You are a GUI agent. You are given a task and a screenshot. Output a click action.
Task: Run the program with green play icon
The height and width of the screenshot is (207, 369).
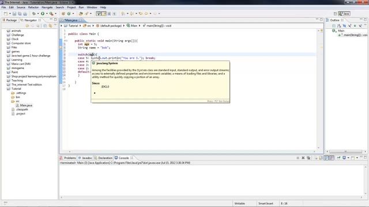[x=43, y=14]
